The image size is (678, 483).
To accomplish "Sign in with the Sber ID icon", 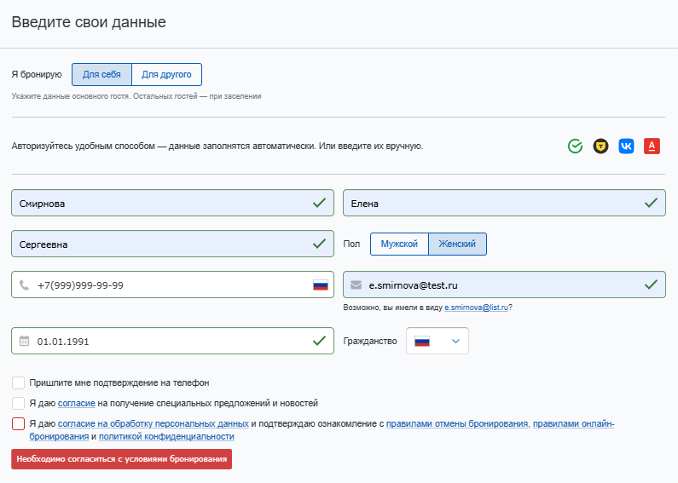I will 575,147.
